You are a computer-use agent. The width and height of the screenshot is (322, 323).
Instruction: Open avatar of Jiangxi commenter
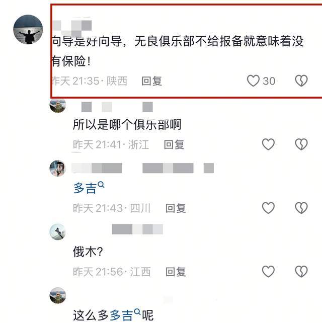click(x=58, y=232)
